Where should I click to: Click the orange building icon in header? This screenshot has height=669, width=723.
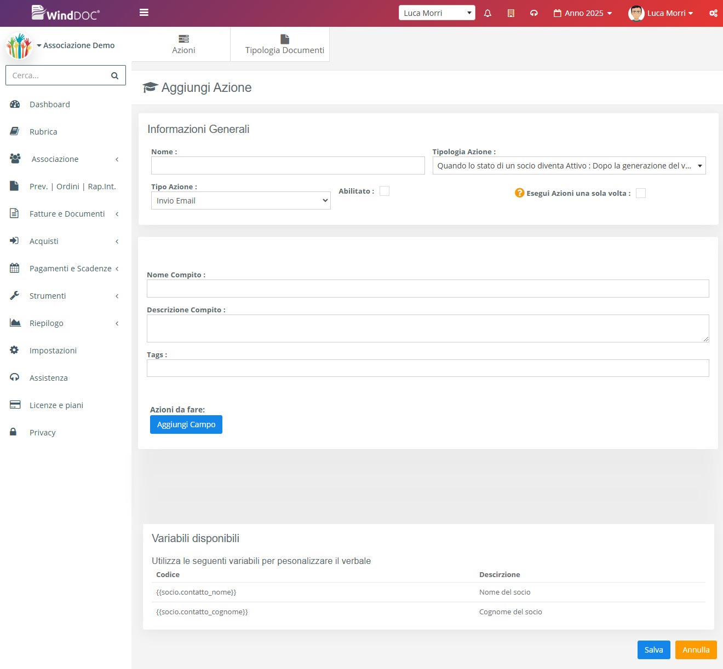click(x=510, y=13)
